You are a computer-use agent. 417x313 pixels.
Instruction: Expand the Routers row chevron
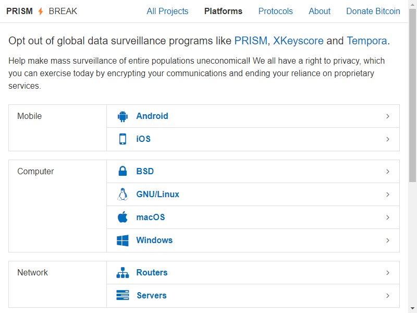tap(388, 273)
